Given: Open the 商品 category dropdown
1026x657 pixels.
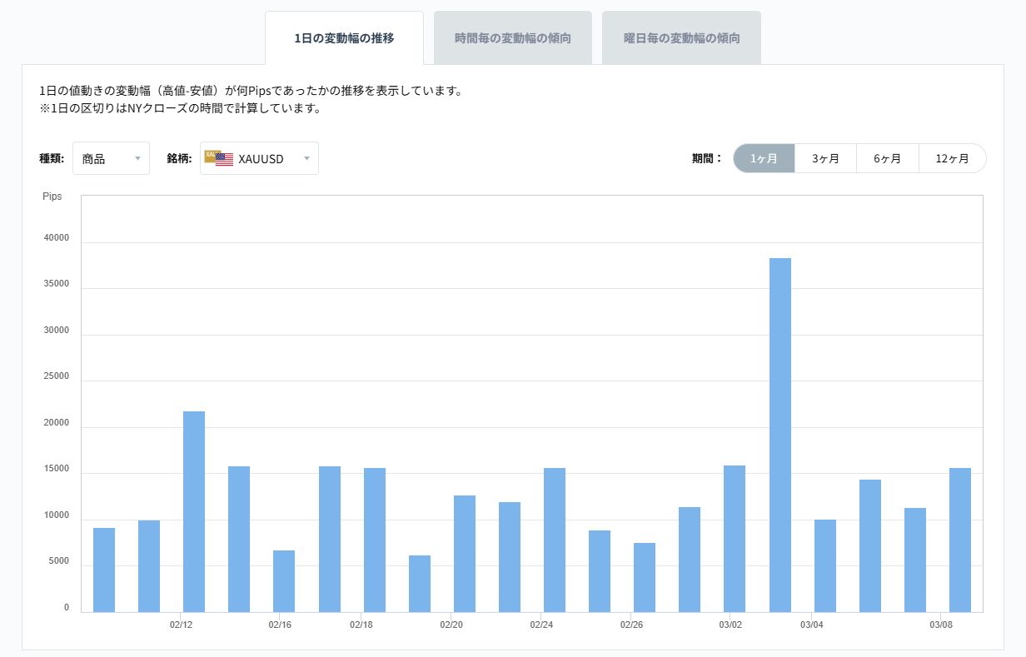Looking at the screenshot, I should click(111, 158).
